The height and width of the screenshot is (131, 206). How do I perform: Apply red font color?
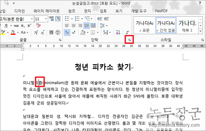13,32
